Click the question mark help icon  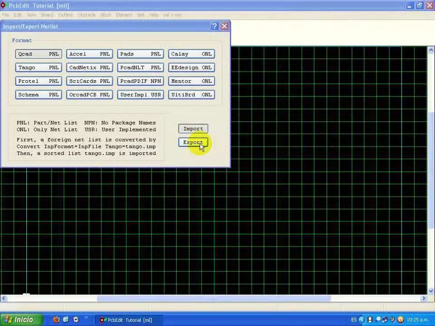point(214,26)
